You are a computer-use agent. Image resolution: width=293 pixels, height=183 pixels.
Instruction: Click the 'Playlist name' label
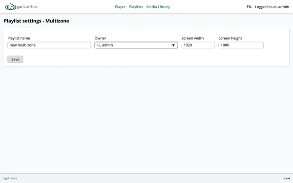(19, 38)
